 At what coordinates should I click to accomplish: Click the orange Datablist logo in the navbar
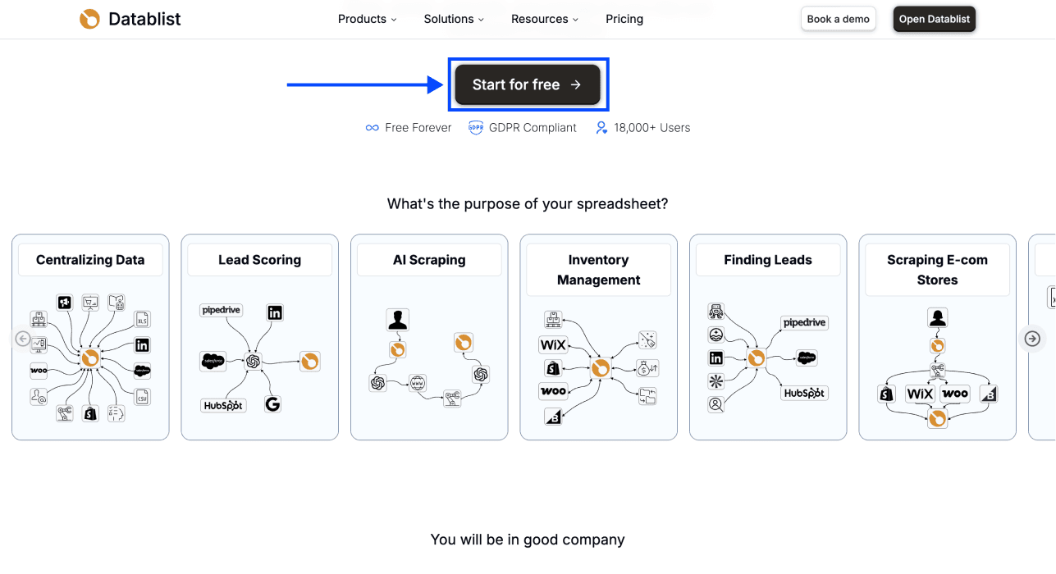click(89, 18)
